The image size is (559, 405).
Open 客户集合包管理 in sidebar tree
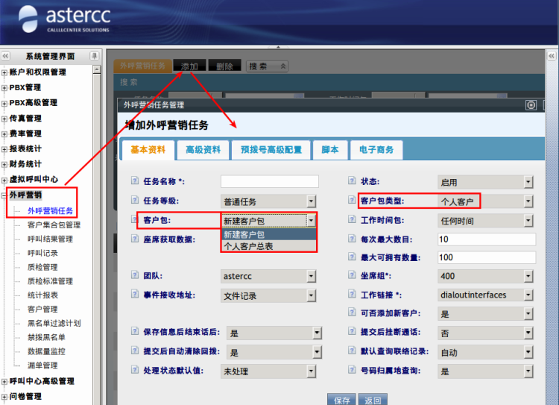pyautogui.click(x=54, y=225)
